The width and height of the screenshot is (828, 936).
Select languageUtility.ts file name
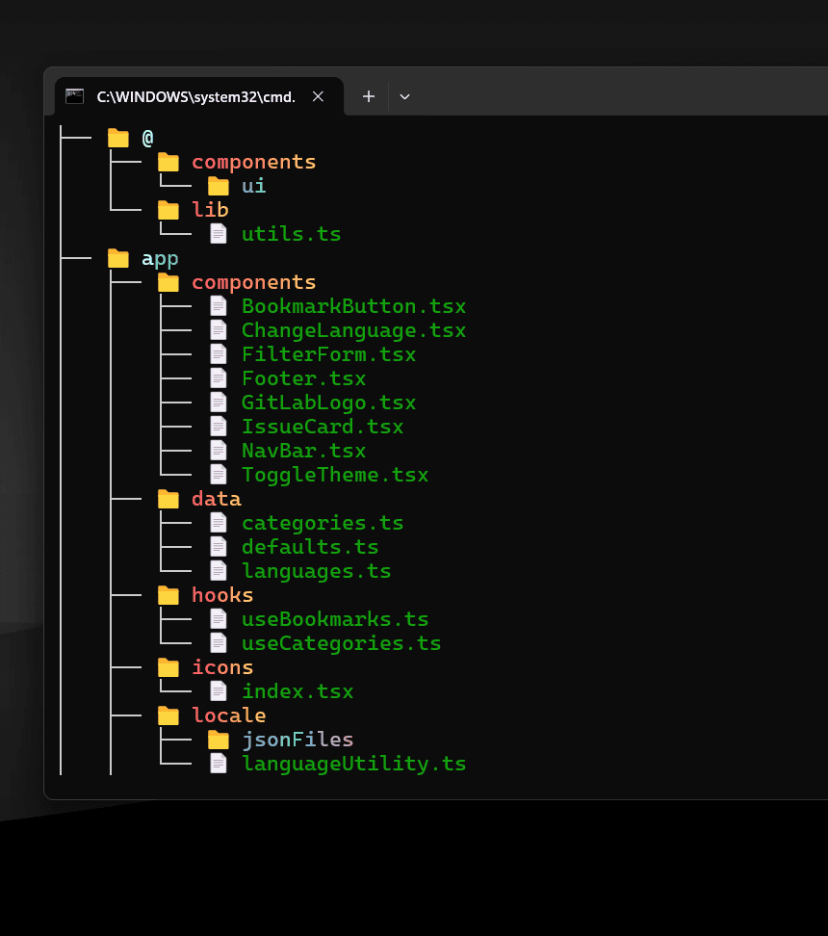pyautogui.click(x=354, y=764)
